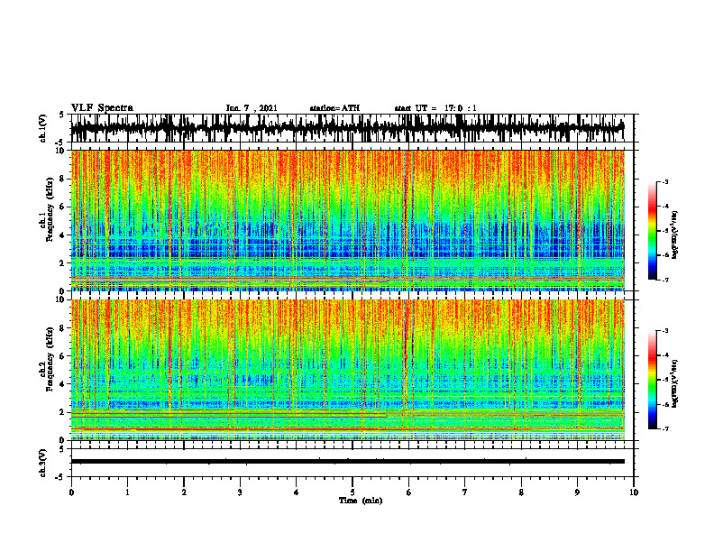Select the date label 'Jan. 7, 2021'
Viewport: 714px width, 552px height.
point(252,108)
